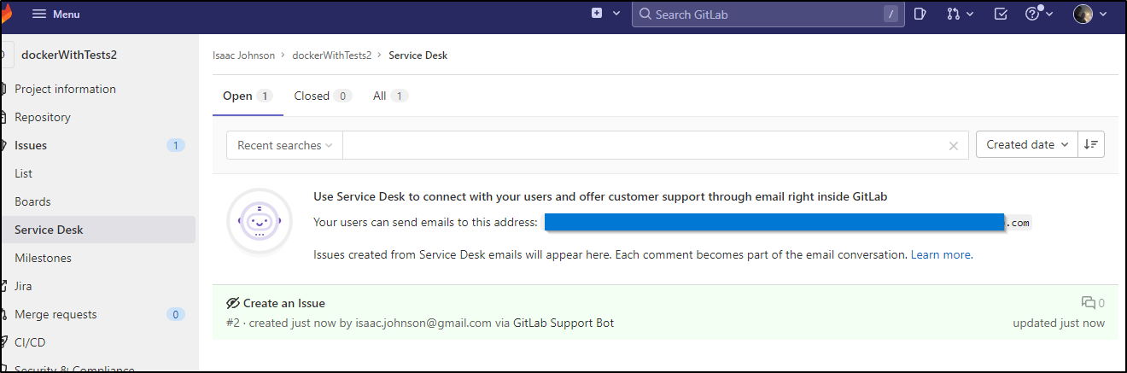Click the confidential eye-slash icon

tap(233, 303)
